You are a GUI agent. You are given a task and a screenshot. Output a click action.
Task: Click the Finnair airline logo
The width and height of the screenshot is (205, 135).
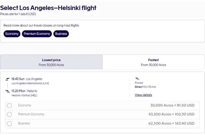pyautogui.click(x=137, y=78)
